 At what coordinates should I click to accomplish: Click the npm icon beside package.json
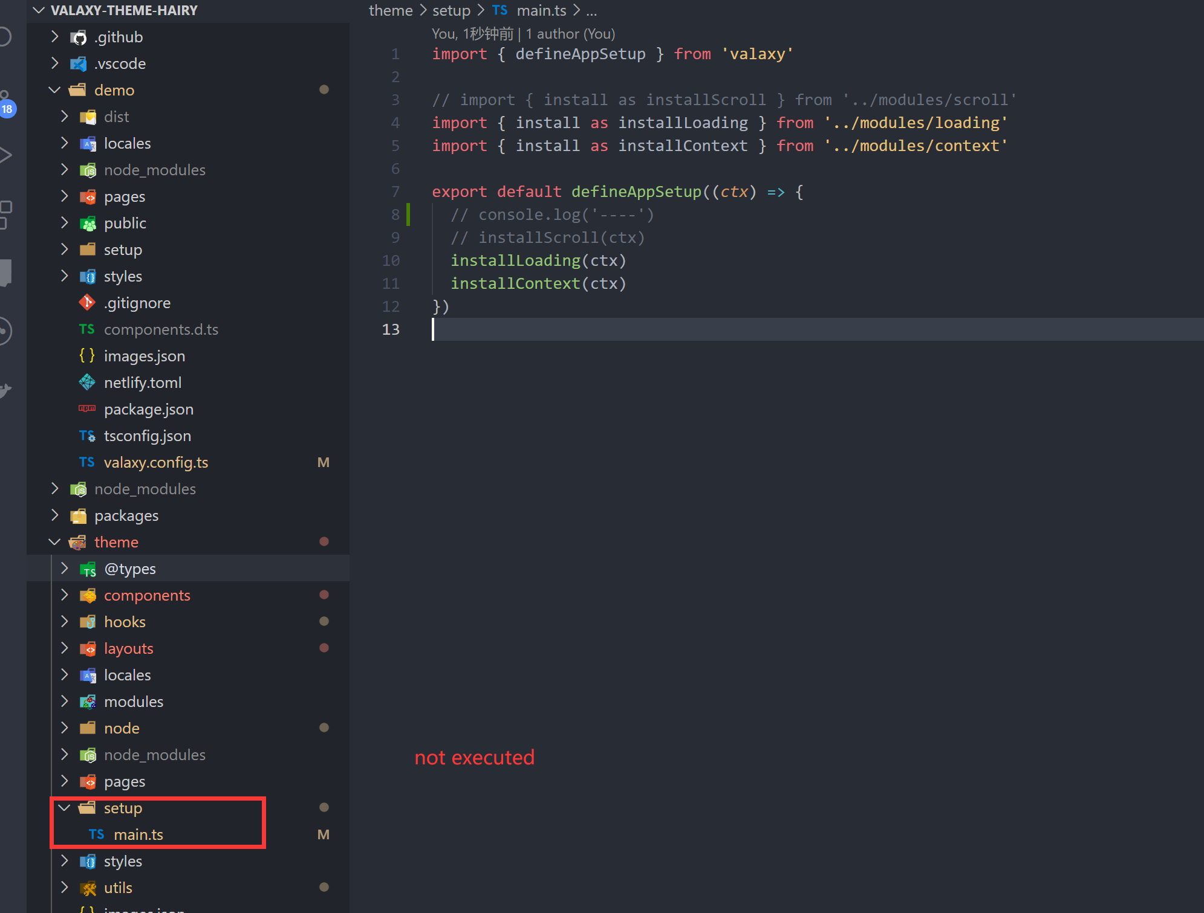click(x=87, y=409)
